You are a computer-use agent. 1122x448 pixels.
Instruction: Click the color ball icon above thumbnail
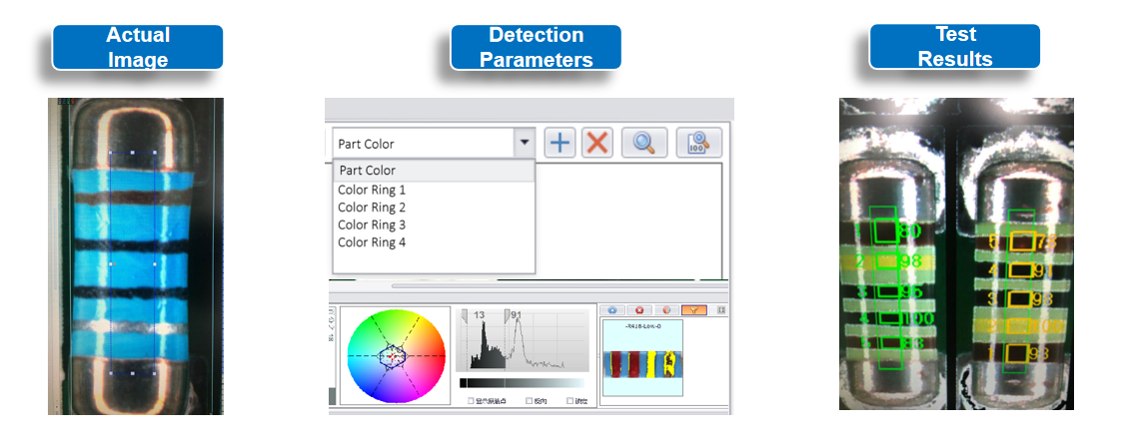[664, 310]
